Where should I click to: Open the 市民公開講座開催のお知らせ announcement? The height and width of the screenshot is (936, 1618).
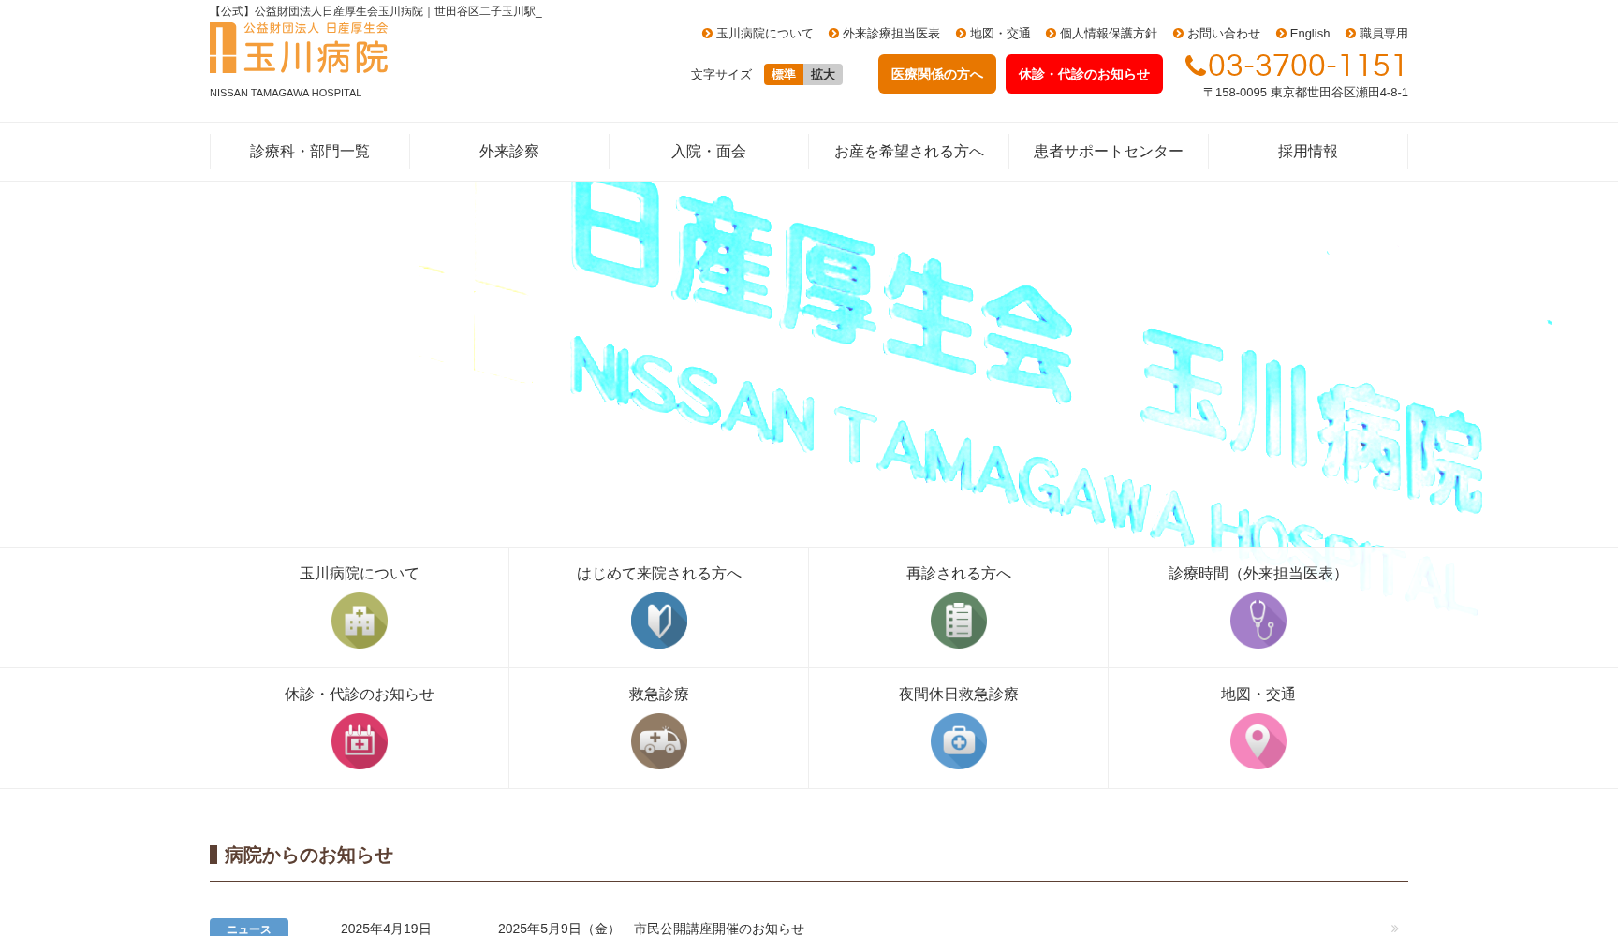pos(721,928)
